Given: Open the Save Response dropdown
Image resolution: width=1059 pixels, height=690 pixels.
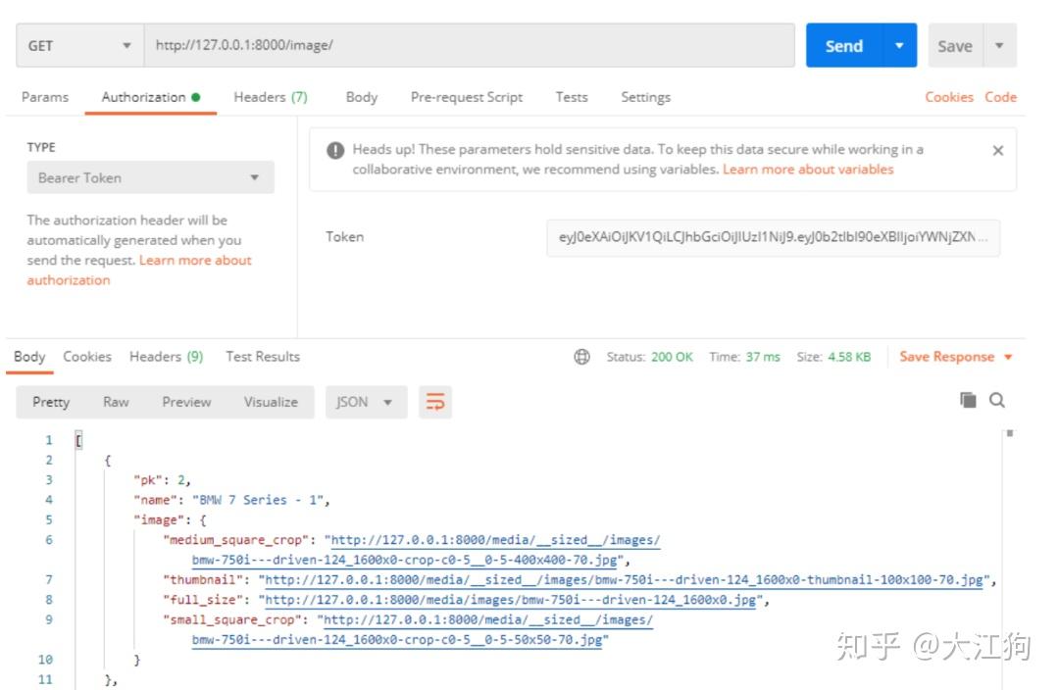Looking at the screenshot, I should (x=951, y=357).
